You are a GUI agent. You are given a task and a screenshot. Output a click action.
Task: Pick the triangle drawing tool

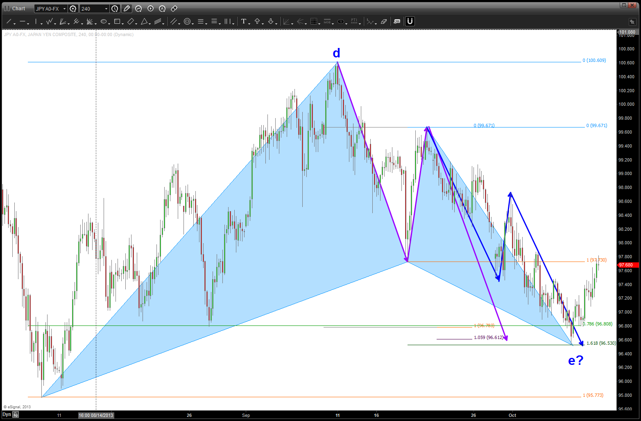(x=144, y=21)
